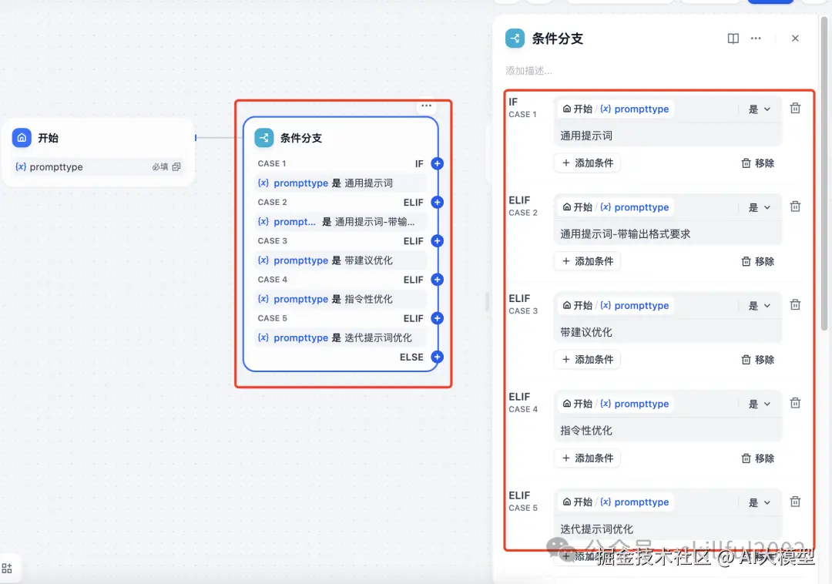The width and height of the screenshot is (832, 584).
Task: Click trash icon to delete CASE 1
Action: point(795,108)
